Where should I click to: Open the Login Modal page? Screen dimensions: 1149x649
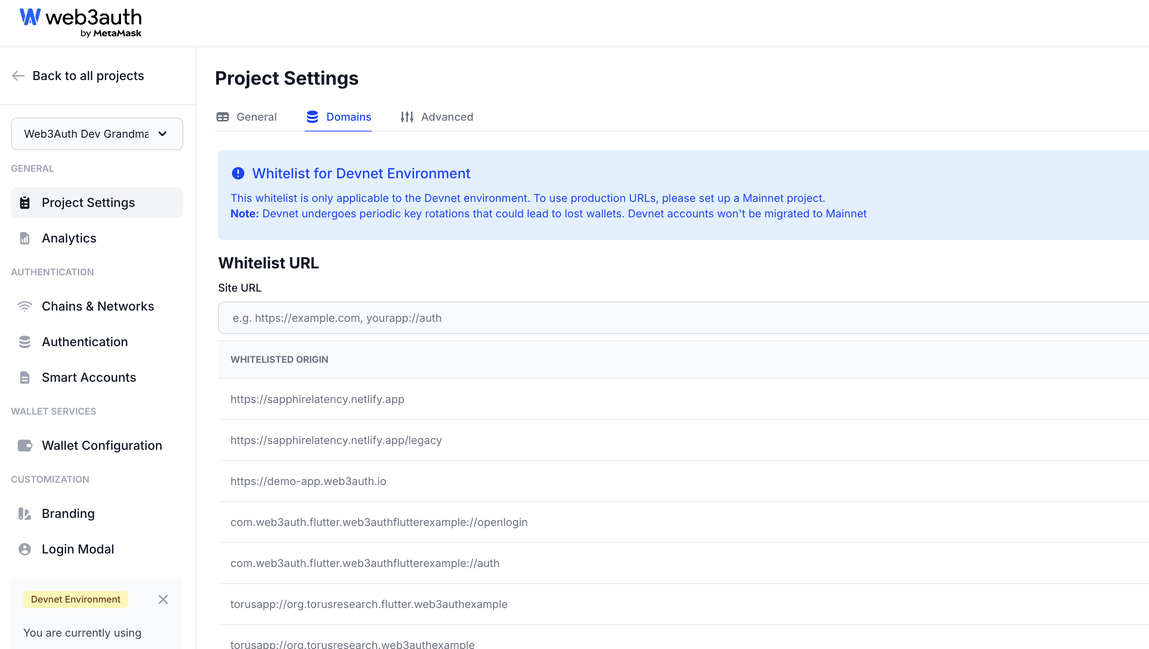[97, 550]
